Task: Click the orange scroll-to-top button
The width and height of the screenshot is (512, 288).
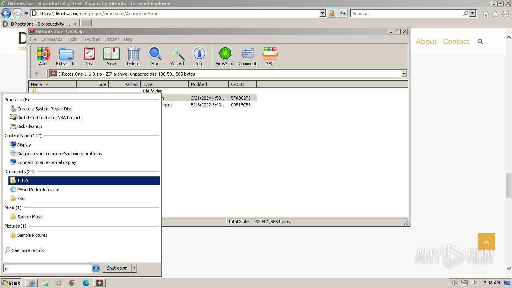Action: click(x=486, y=242)
